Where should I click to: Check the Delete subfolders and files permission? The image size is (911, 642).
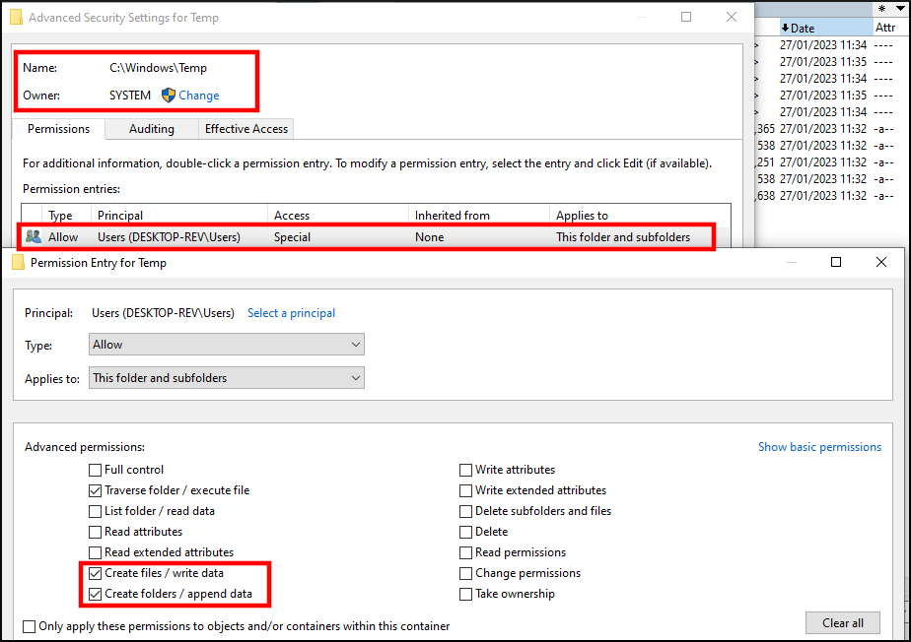(464, 511)
